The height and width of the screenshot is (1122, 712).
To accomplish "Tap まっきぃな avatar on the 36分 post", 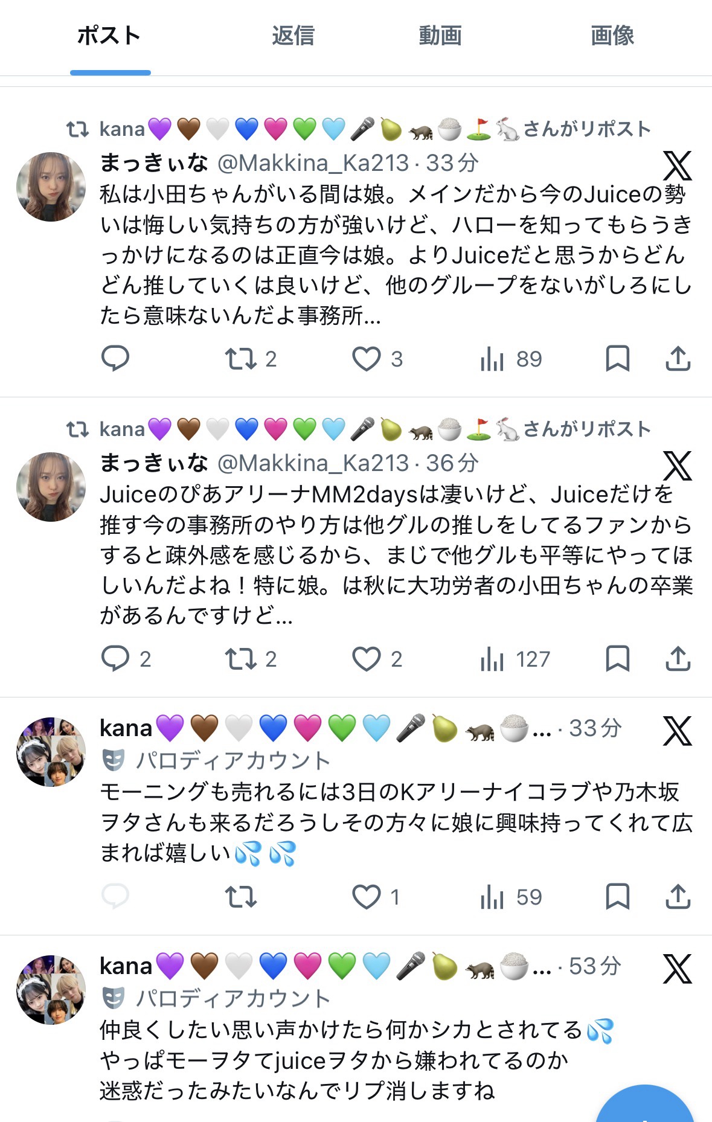I will (51, 487).
